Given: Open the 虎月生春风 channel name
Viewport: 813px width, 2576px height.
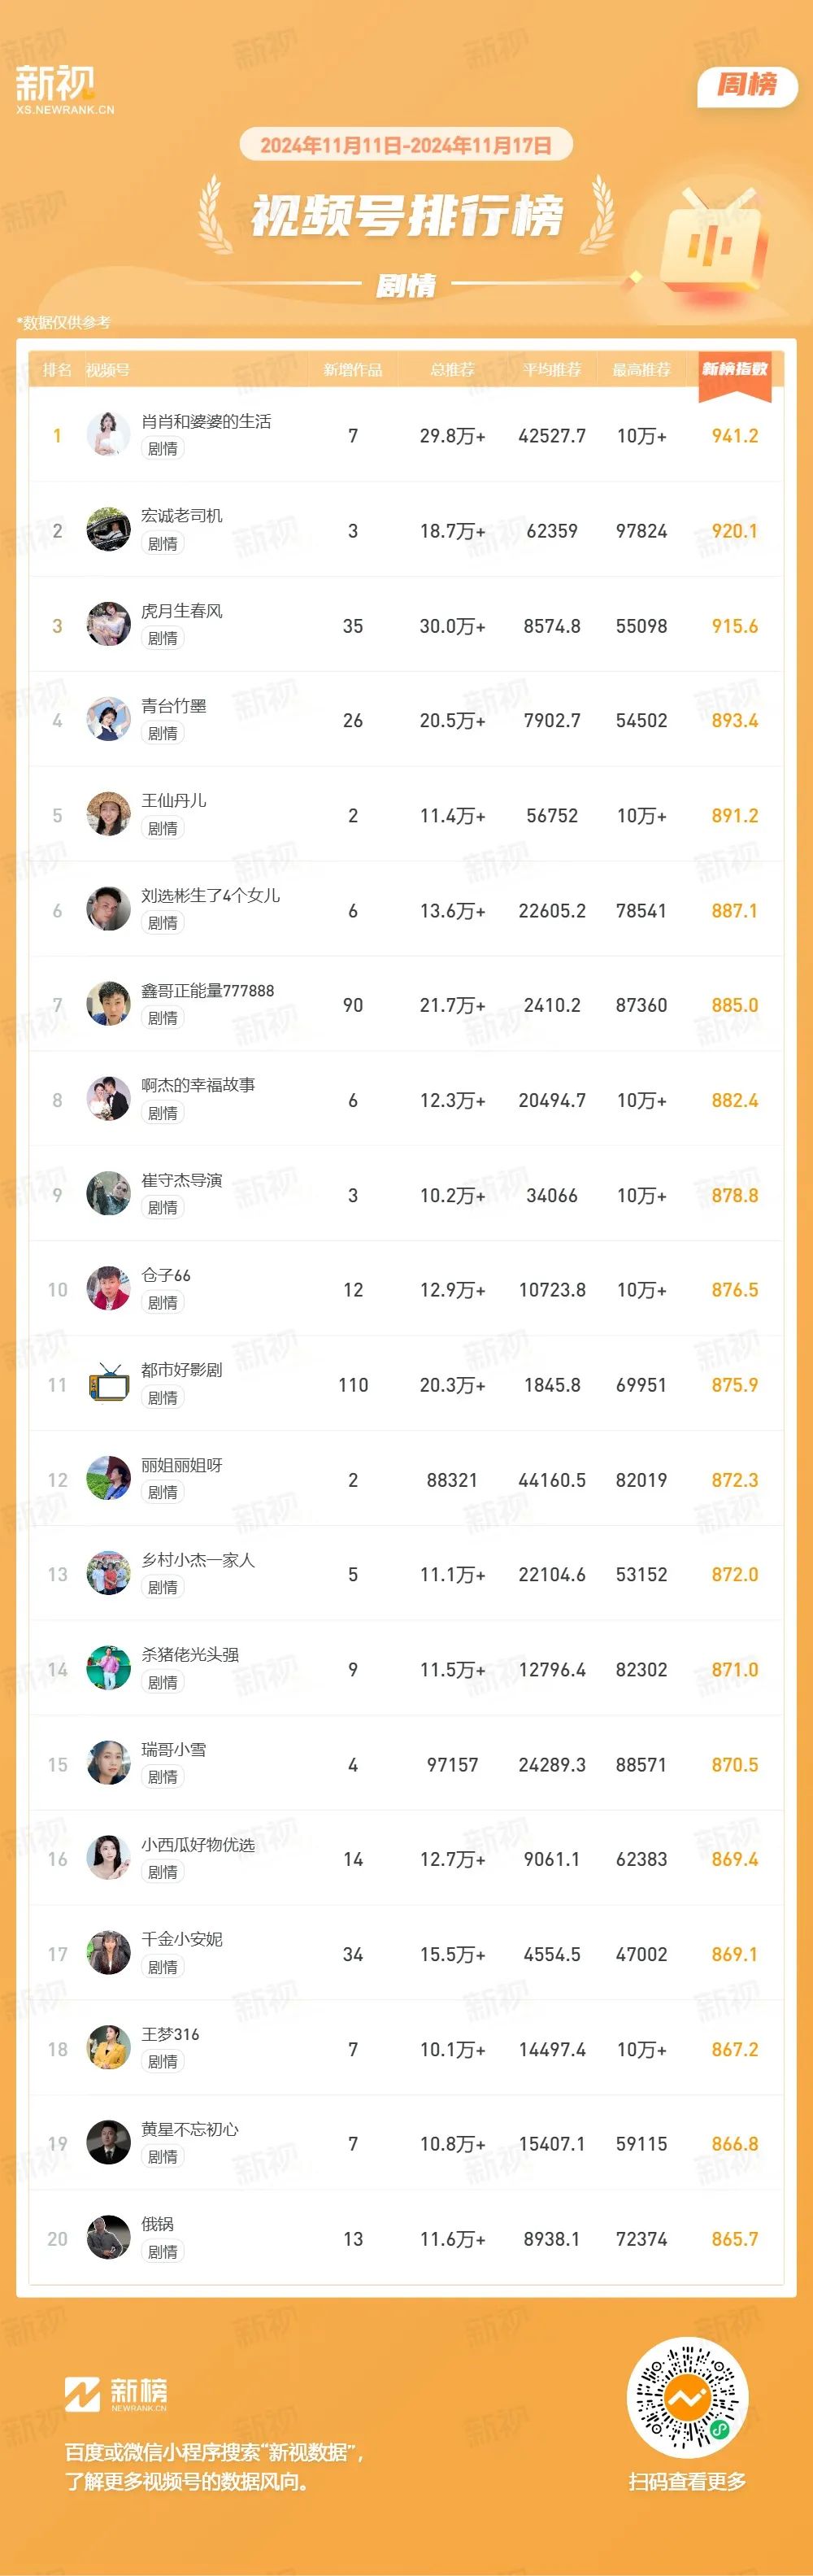Looking at the screenshot, I should pyautogui.click(x=182, y=610).
